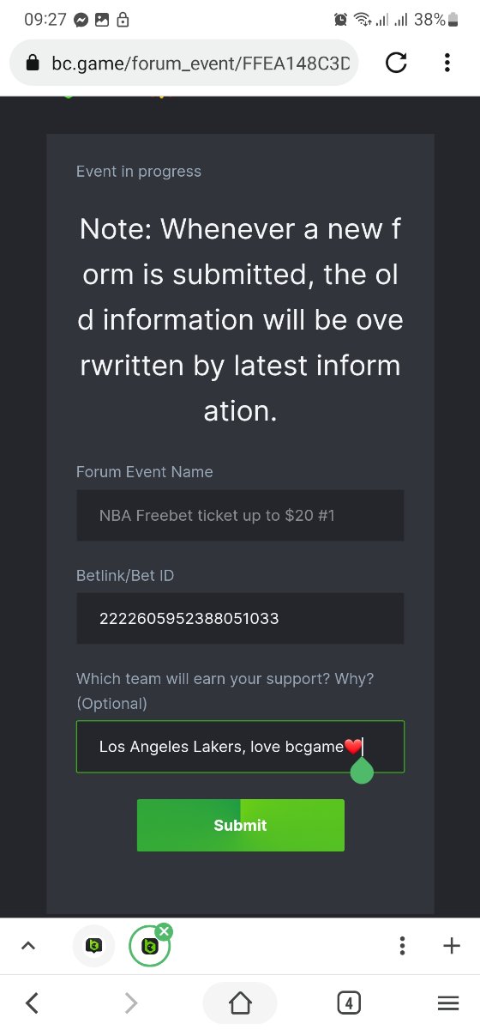480x1030 pixels.
Task: Close the active tab with green X
Action: click(x=165, y=930)
